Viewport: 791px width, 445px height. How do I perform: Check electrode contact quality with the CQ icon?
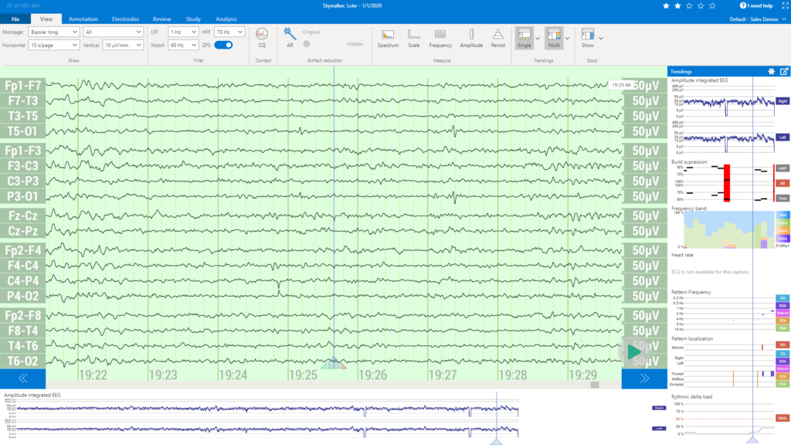(263, 36)
